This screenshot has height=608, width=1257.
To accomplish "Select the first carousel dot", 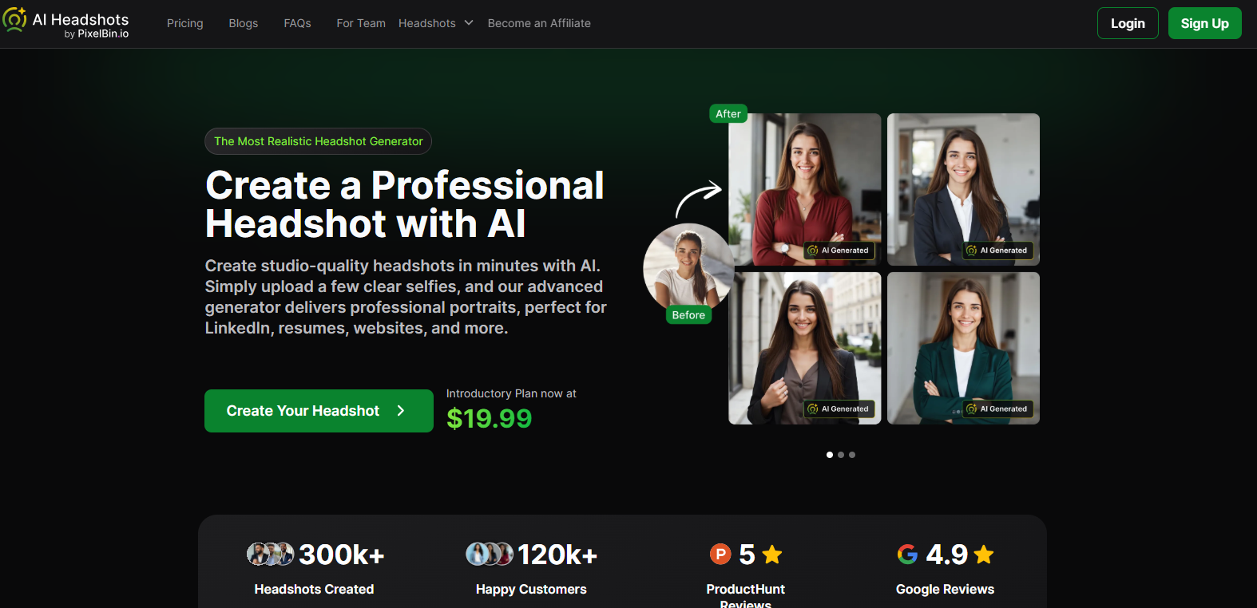I will (830, 455).
